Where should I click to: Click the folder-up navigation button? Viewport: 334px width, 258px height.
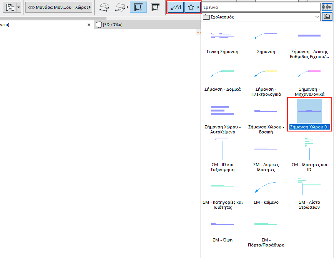point(327,17)
